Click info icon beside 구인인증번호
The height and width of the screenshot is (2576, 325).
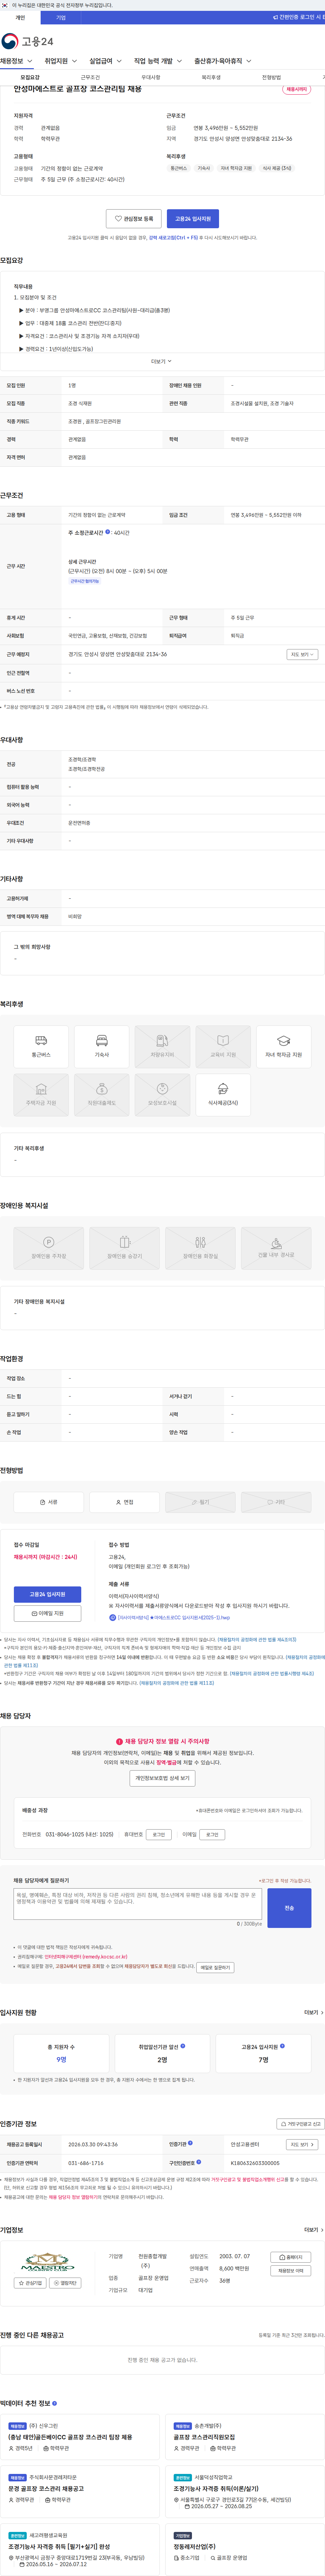[x=198, y=2162]
